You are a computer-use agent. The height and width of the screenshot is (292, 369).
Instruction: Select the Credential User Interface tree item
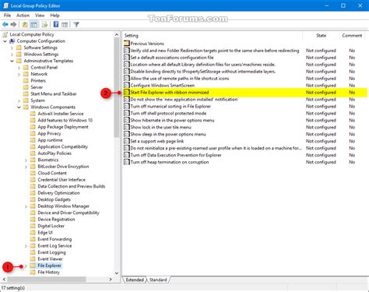pyautogui.click(x=61, y=180)
